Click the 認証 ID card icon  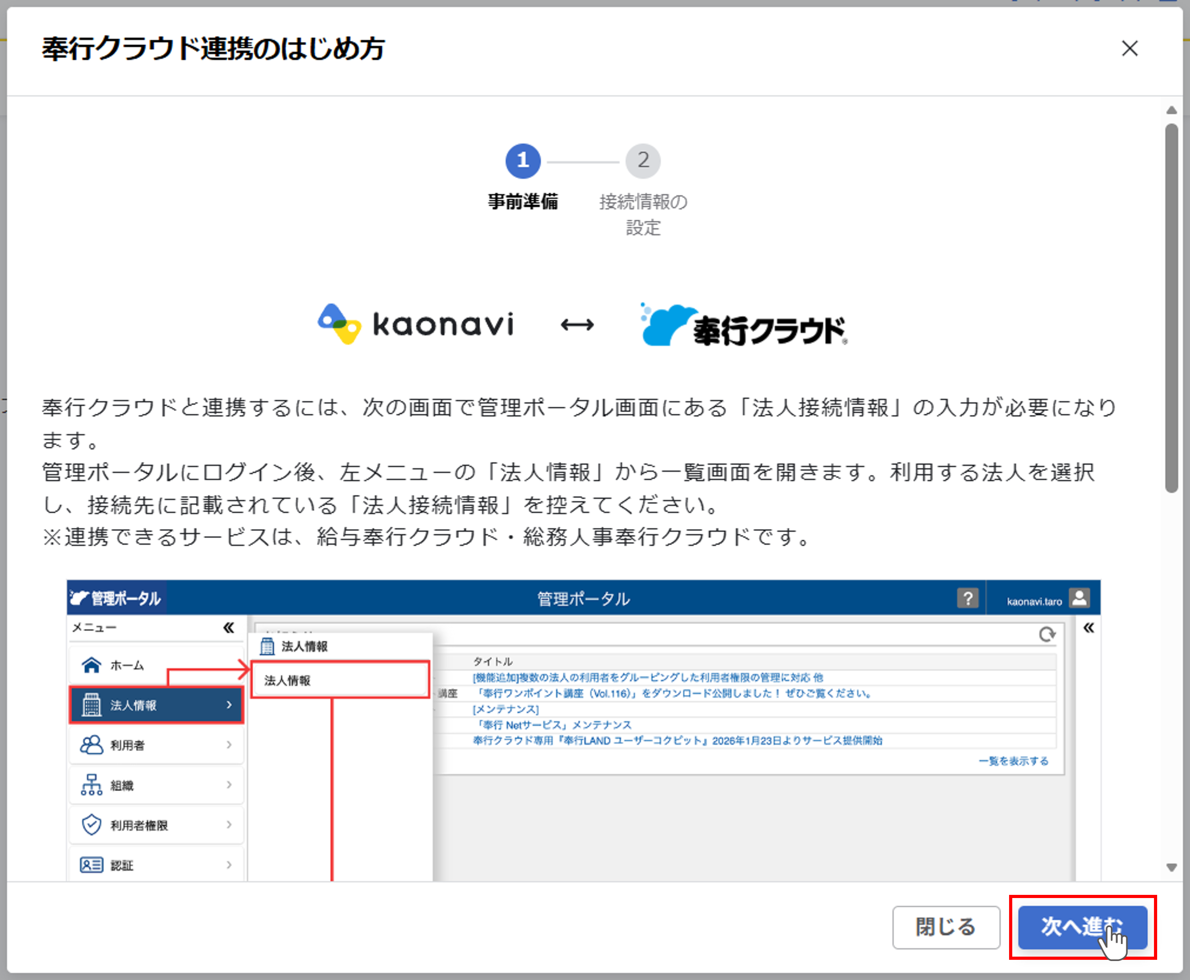91,865
